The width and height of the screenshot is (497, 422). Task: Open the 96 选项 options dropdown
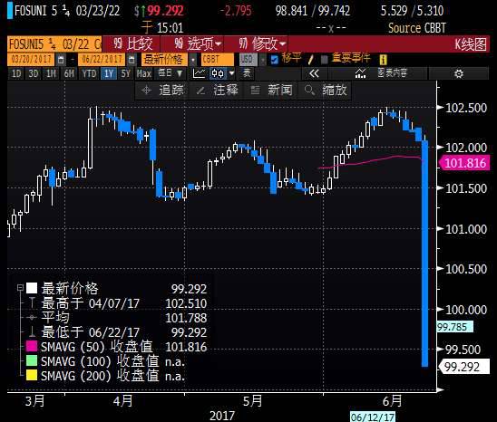198,44
